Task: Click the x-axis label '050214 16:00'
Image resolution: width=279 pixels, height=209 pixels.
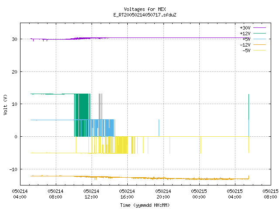Action: [127, 194]
